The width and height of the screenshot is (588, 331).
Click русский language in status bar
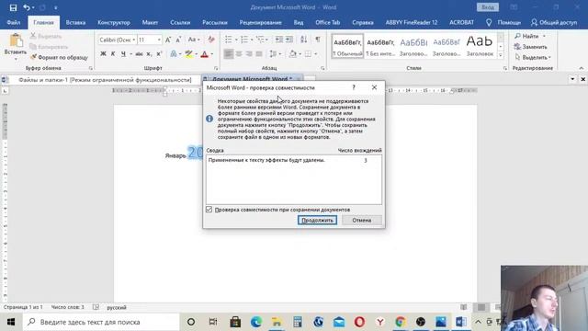click(117, 307)
